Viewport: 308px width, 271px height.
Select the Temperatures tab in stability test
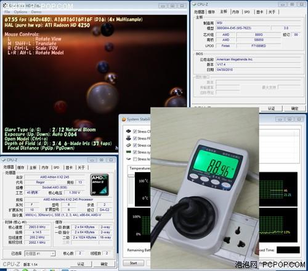[139, 168]
